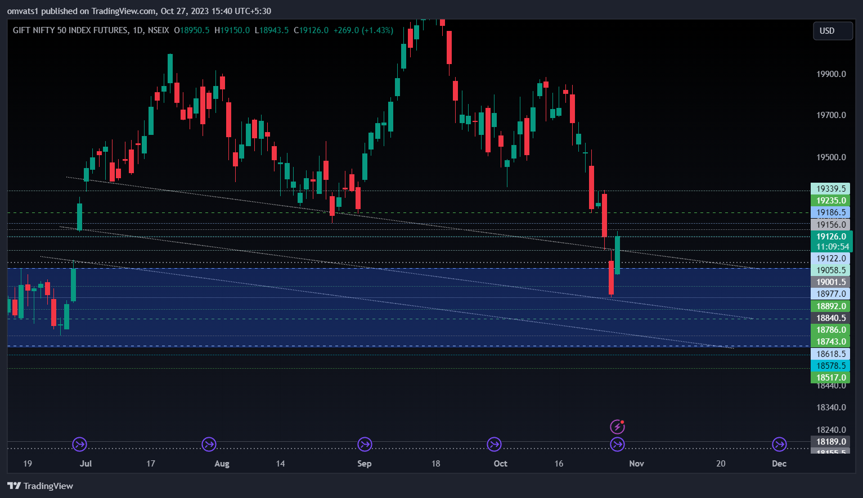This screenshot has width=863, height=498.
Task: Select the 18977.0 price label
Action: click(830, 294)
